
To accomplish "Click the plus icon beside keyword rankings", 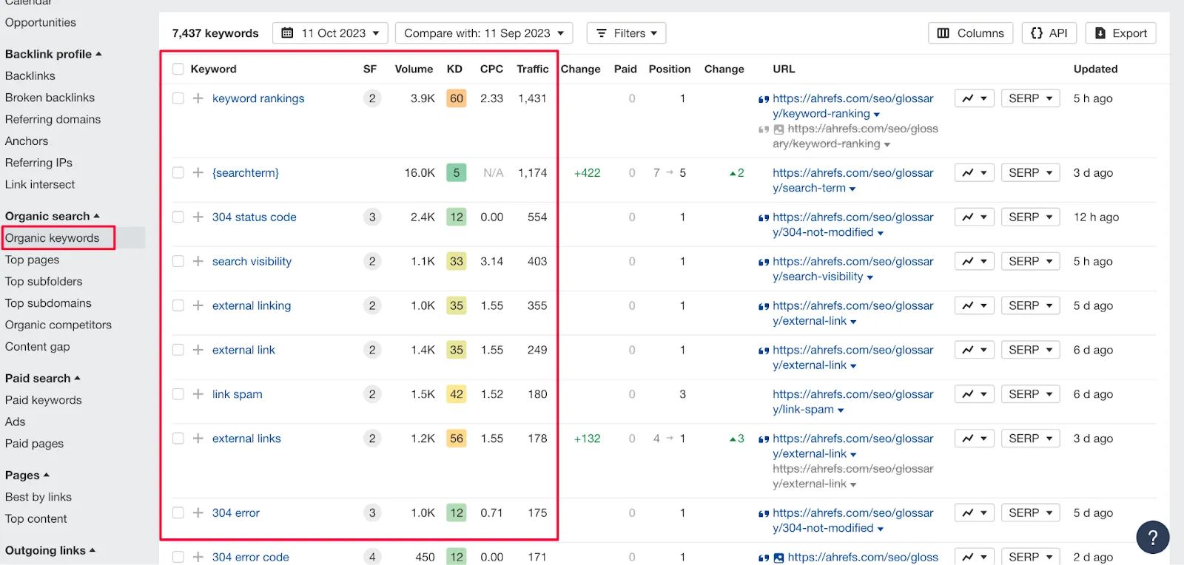I will (x=198, y=98).
